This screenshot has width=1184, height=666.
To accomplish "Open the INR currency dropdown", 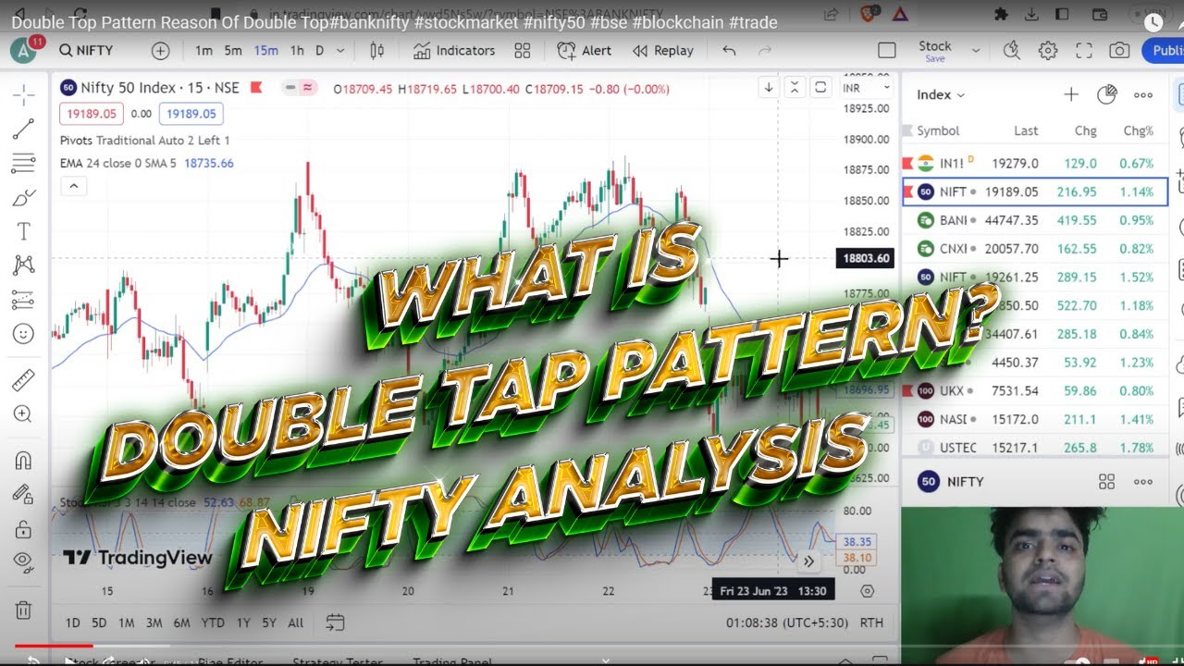I will 866,88.
